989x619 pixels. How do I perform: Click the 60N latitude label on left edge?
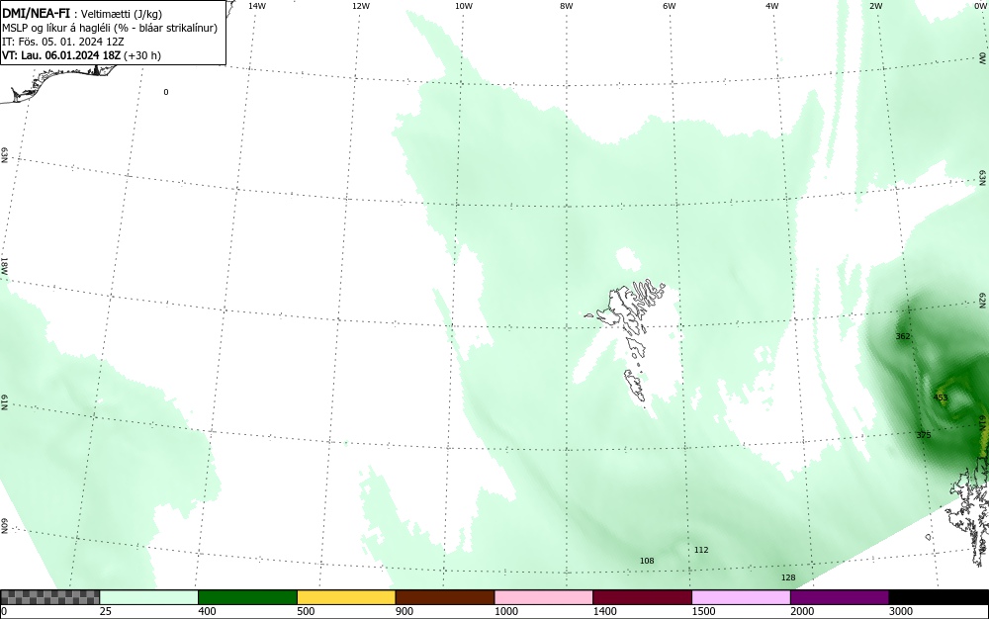coord(4,527)
